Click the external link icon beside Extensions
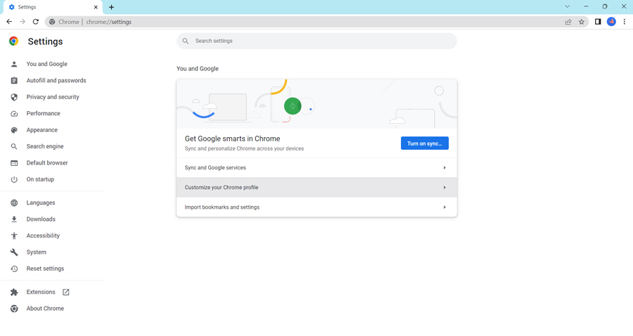Screen dimensions: 633x336 pyautogui.click(x=66, y=292)
